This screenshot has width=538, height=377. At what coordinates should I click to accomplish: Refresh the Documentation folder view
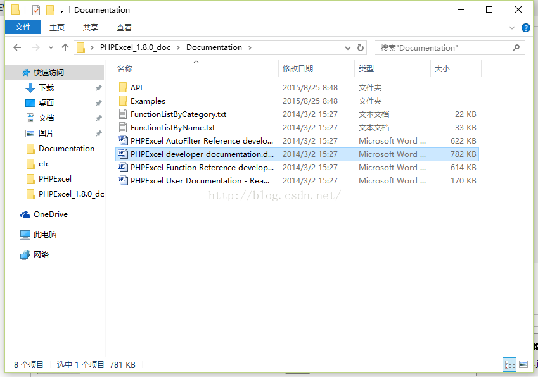361,47
